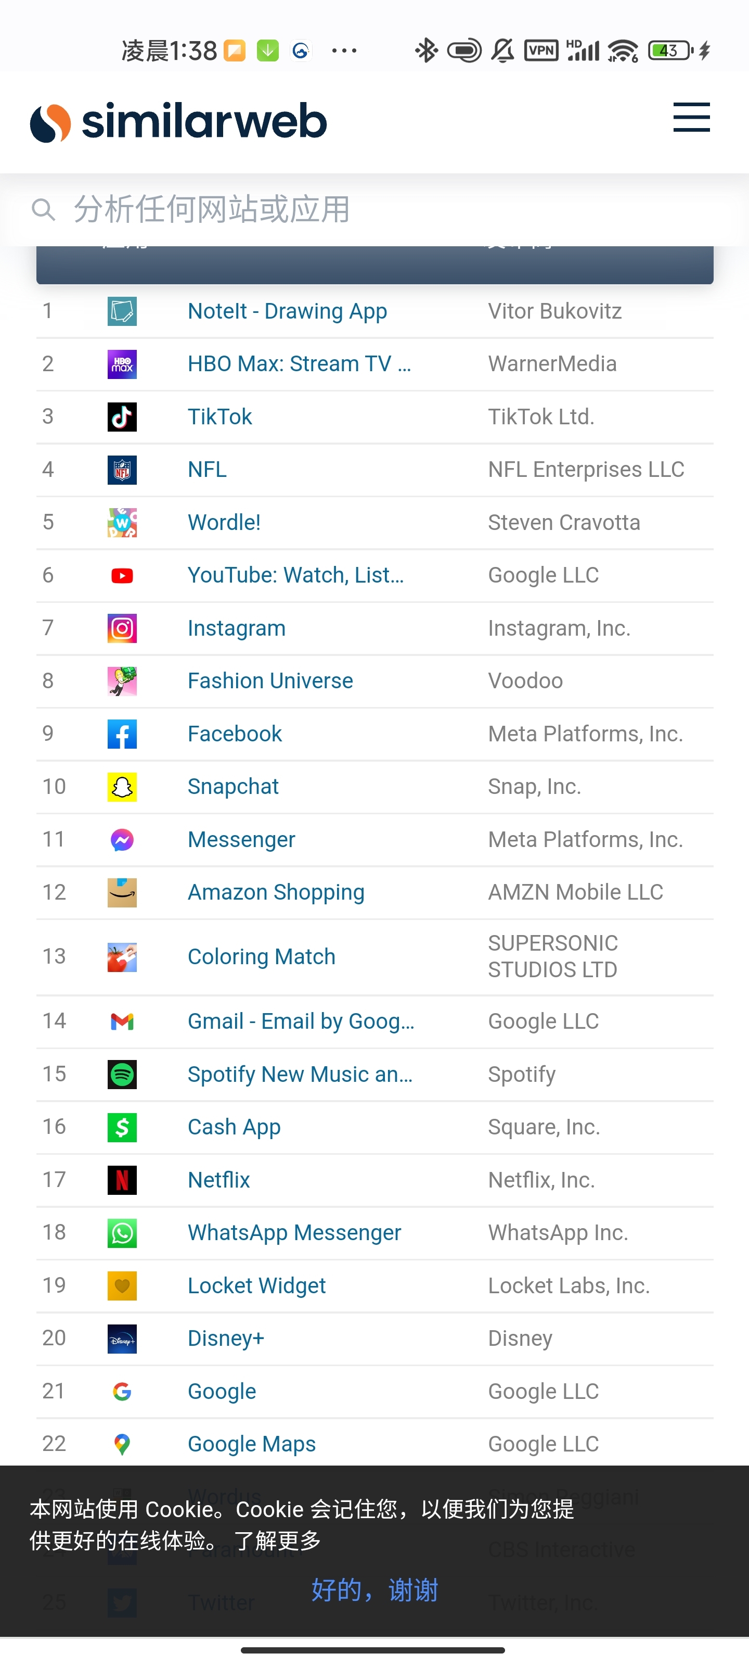This screenshot has height=1666, width=749.
Task: Tap the search magnifier icon
Action: (x=43, y=209)
